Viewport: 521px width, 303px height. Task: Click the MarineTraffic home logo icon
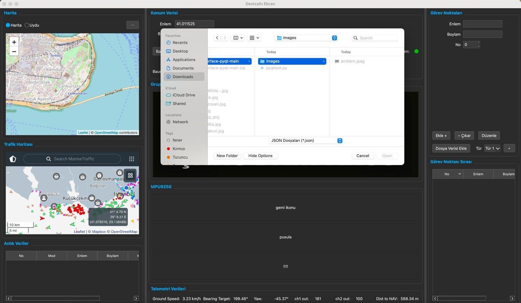(13, 159)
